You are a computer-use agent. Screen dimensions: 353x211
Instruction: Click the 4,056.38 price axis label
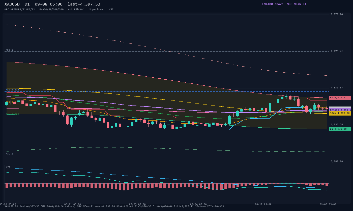(337, 125)
